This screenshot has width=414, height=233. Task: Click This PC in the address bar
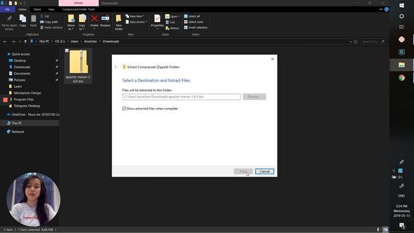tap(44, 41)
